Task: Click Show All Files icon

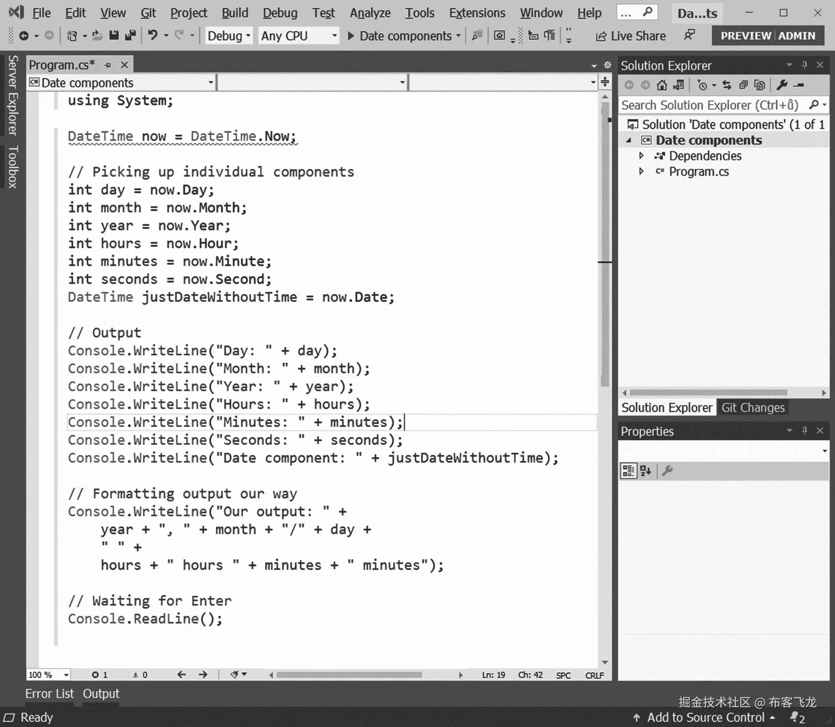Action: [760, 85]
